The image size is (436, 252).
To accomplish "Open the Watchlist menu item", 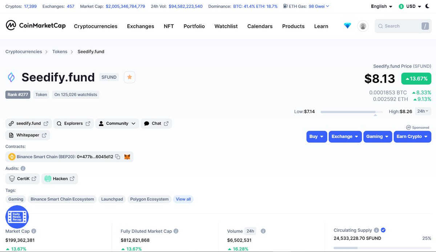I will [x=226, y=26].
